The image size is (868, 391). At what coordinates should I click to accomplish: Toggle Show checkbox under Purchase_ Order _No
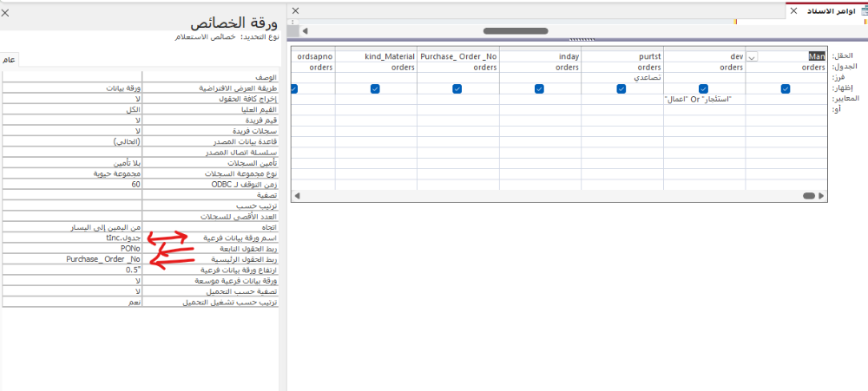(x=457, y=88)
